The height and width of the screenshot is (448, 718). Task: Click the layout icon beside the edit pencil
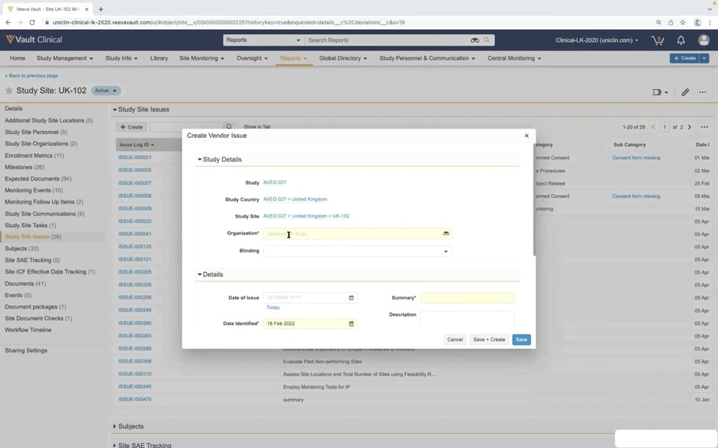click(x=660, y=92)
